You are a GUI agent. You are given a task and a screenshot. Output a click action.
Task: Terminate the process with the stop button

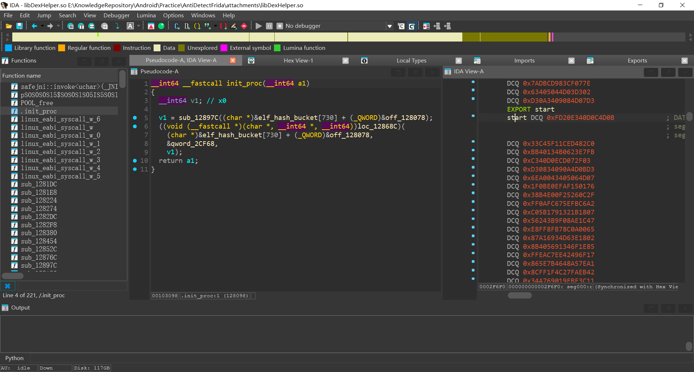click(280, 26)
